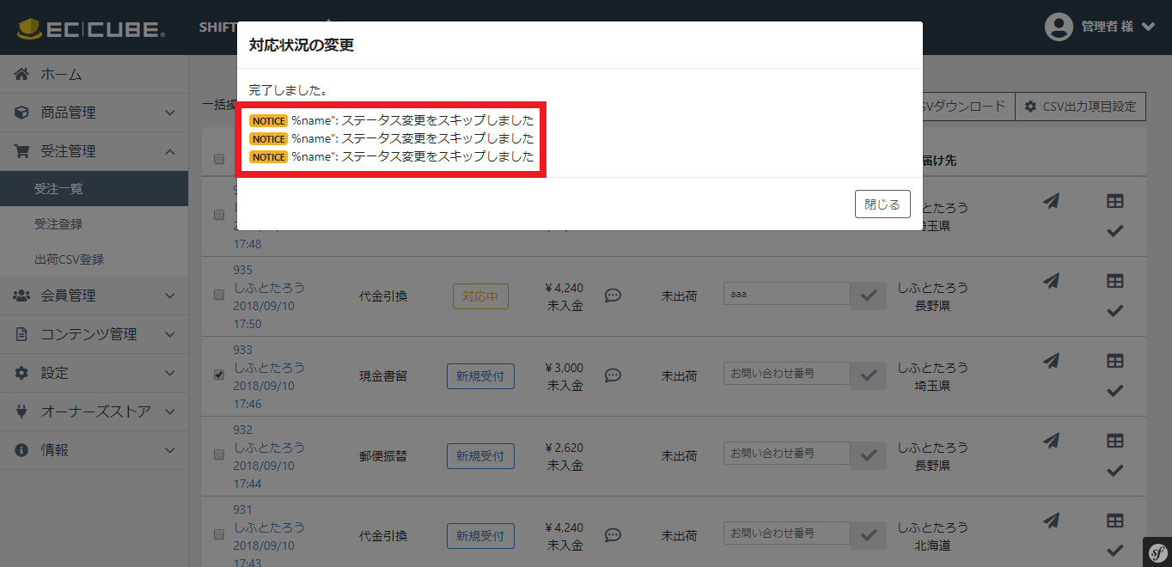The width and height of the screenshot is (1172, 567).
Task: Select 受注一覧 in the sidebar
Action: 94,188
